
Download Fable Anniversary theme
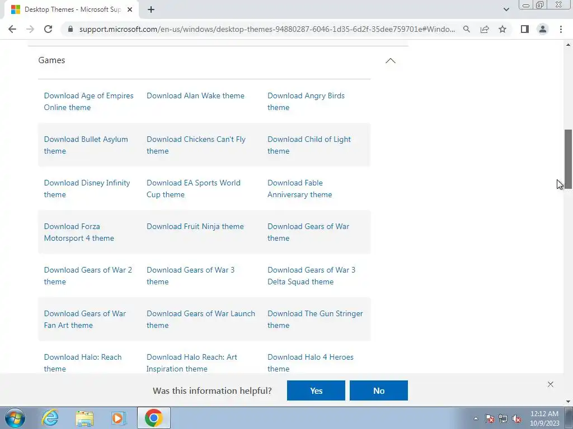(x=300, y=189)
